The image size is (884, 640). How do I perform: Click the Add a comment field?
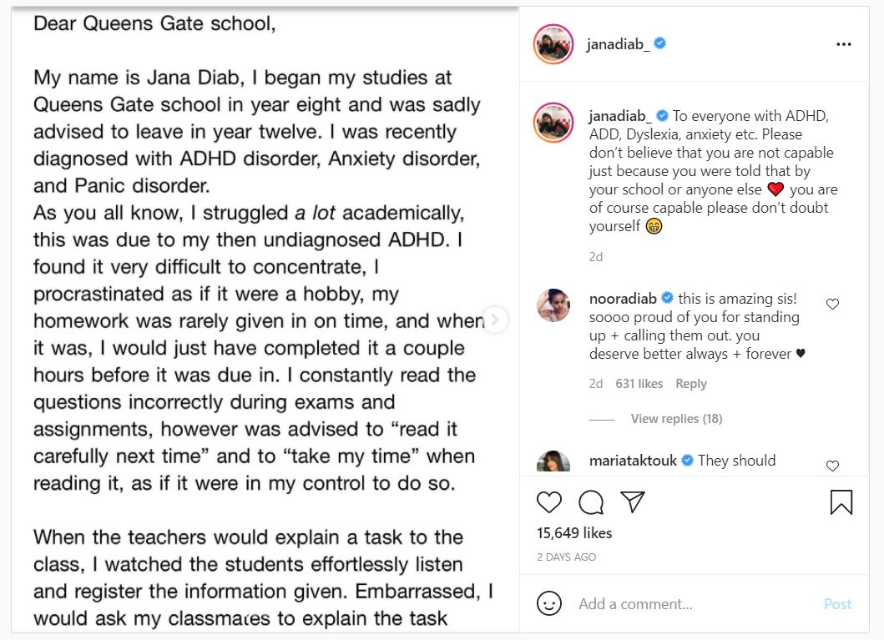(693, 603)
